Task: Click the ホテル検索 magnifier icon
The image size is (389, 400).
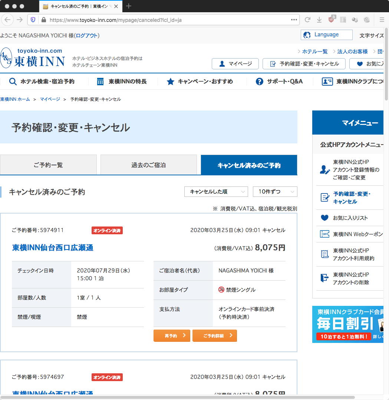Action: coord(13,82)
